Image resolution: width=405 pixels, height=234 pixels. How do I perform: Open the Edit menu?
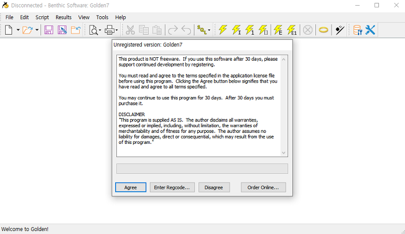[x=24, y=17]
